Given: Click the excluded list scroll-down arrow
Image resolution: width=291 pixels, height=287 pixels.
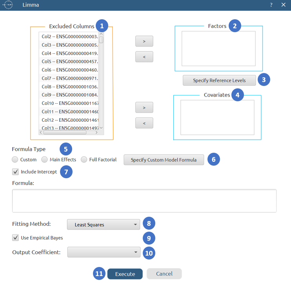Looking at the screenshot, I should [101, 128].
